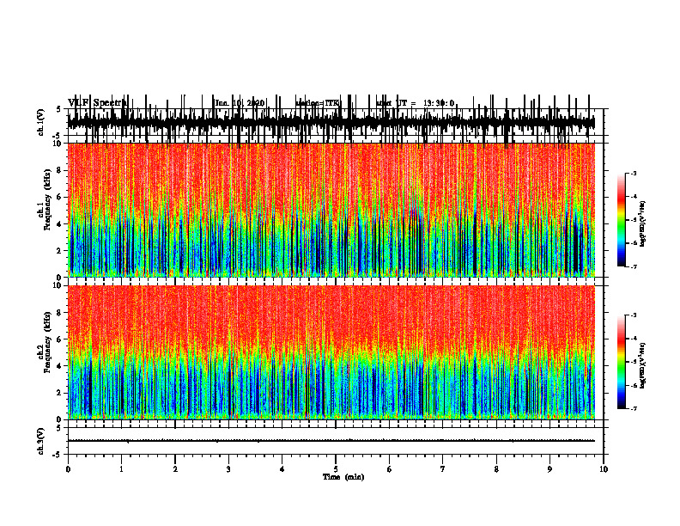680x526 pixels.
Task: Click the ch.2 spectrogram "8" kHz tick label
Action: [x=60, y=313]
